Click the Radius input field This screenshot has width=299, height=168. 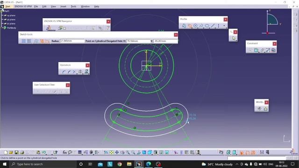[x=72, y=41]
